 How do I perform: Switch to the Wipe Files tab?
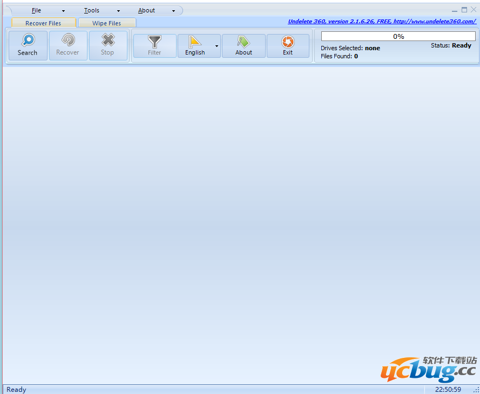point(107,23)
